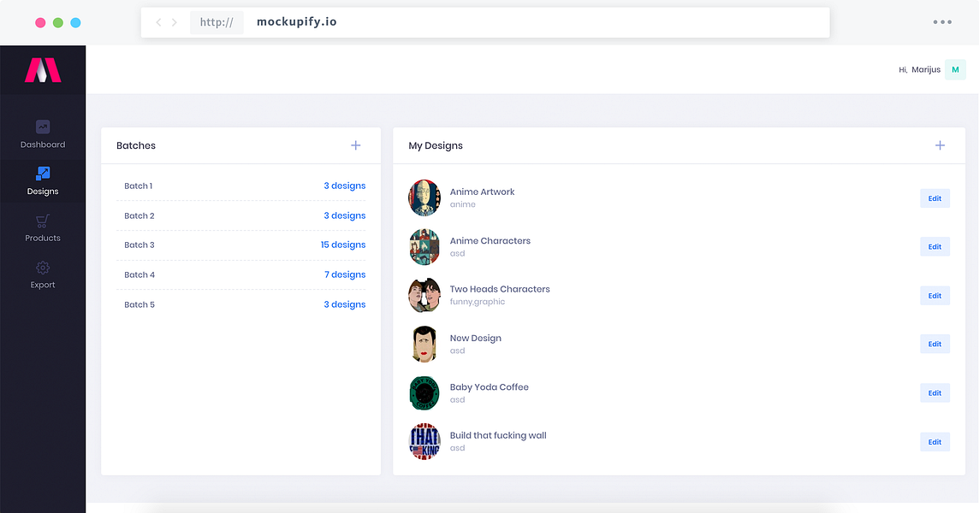979x513 pixels.
Task: Go to Products menu label
Action: click(43, 239)
